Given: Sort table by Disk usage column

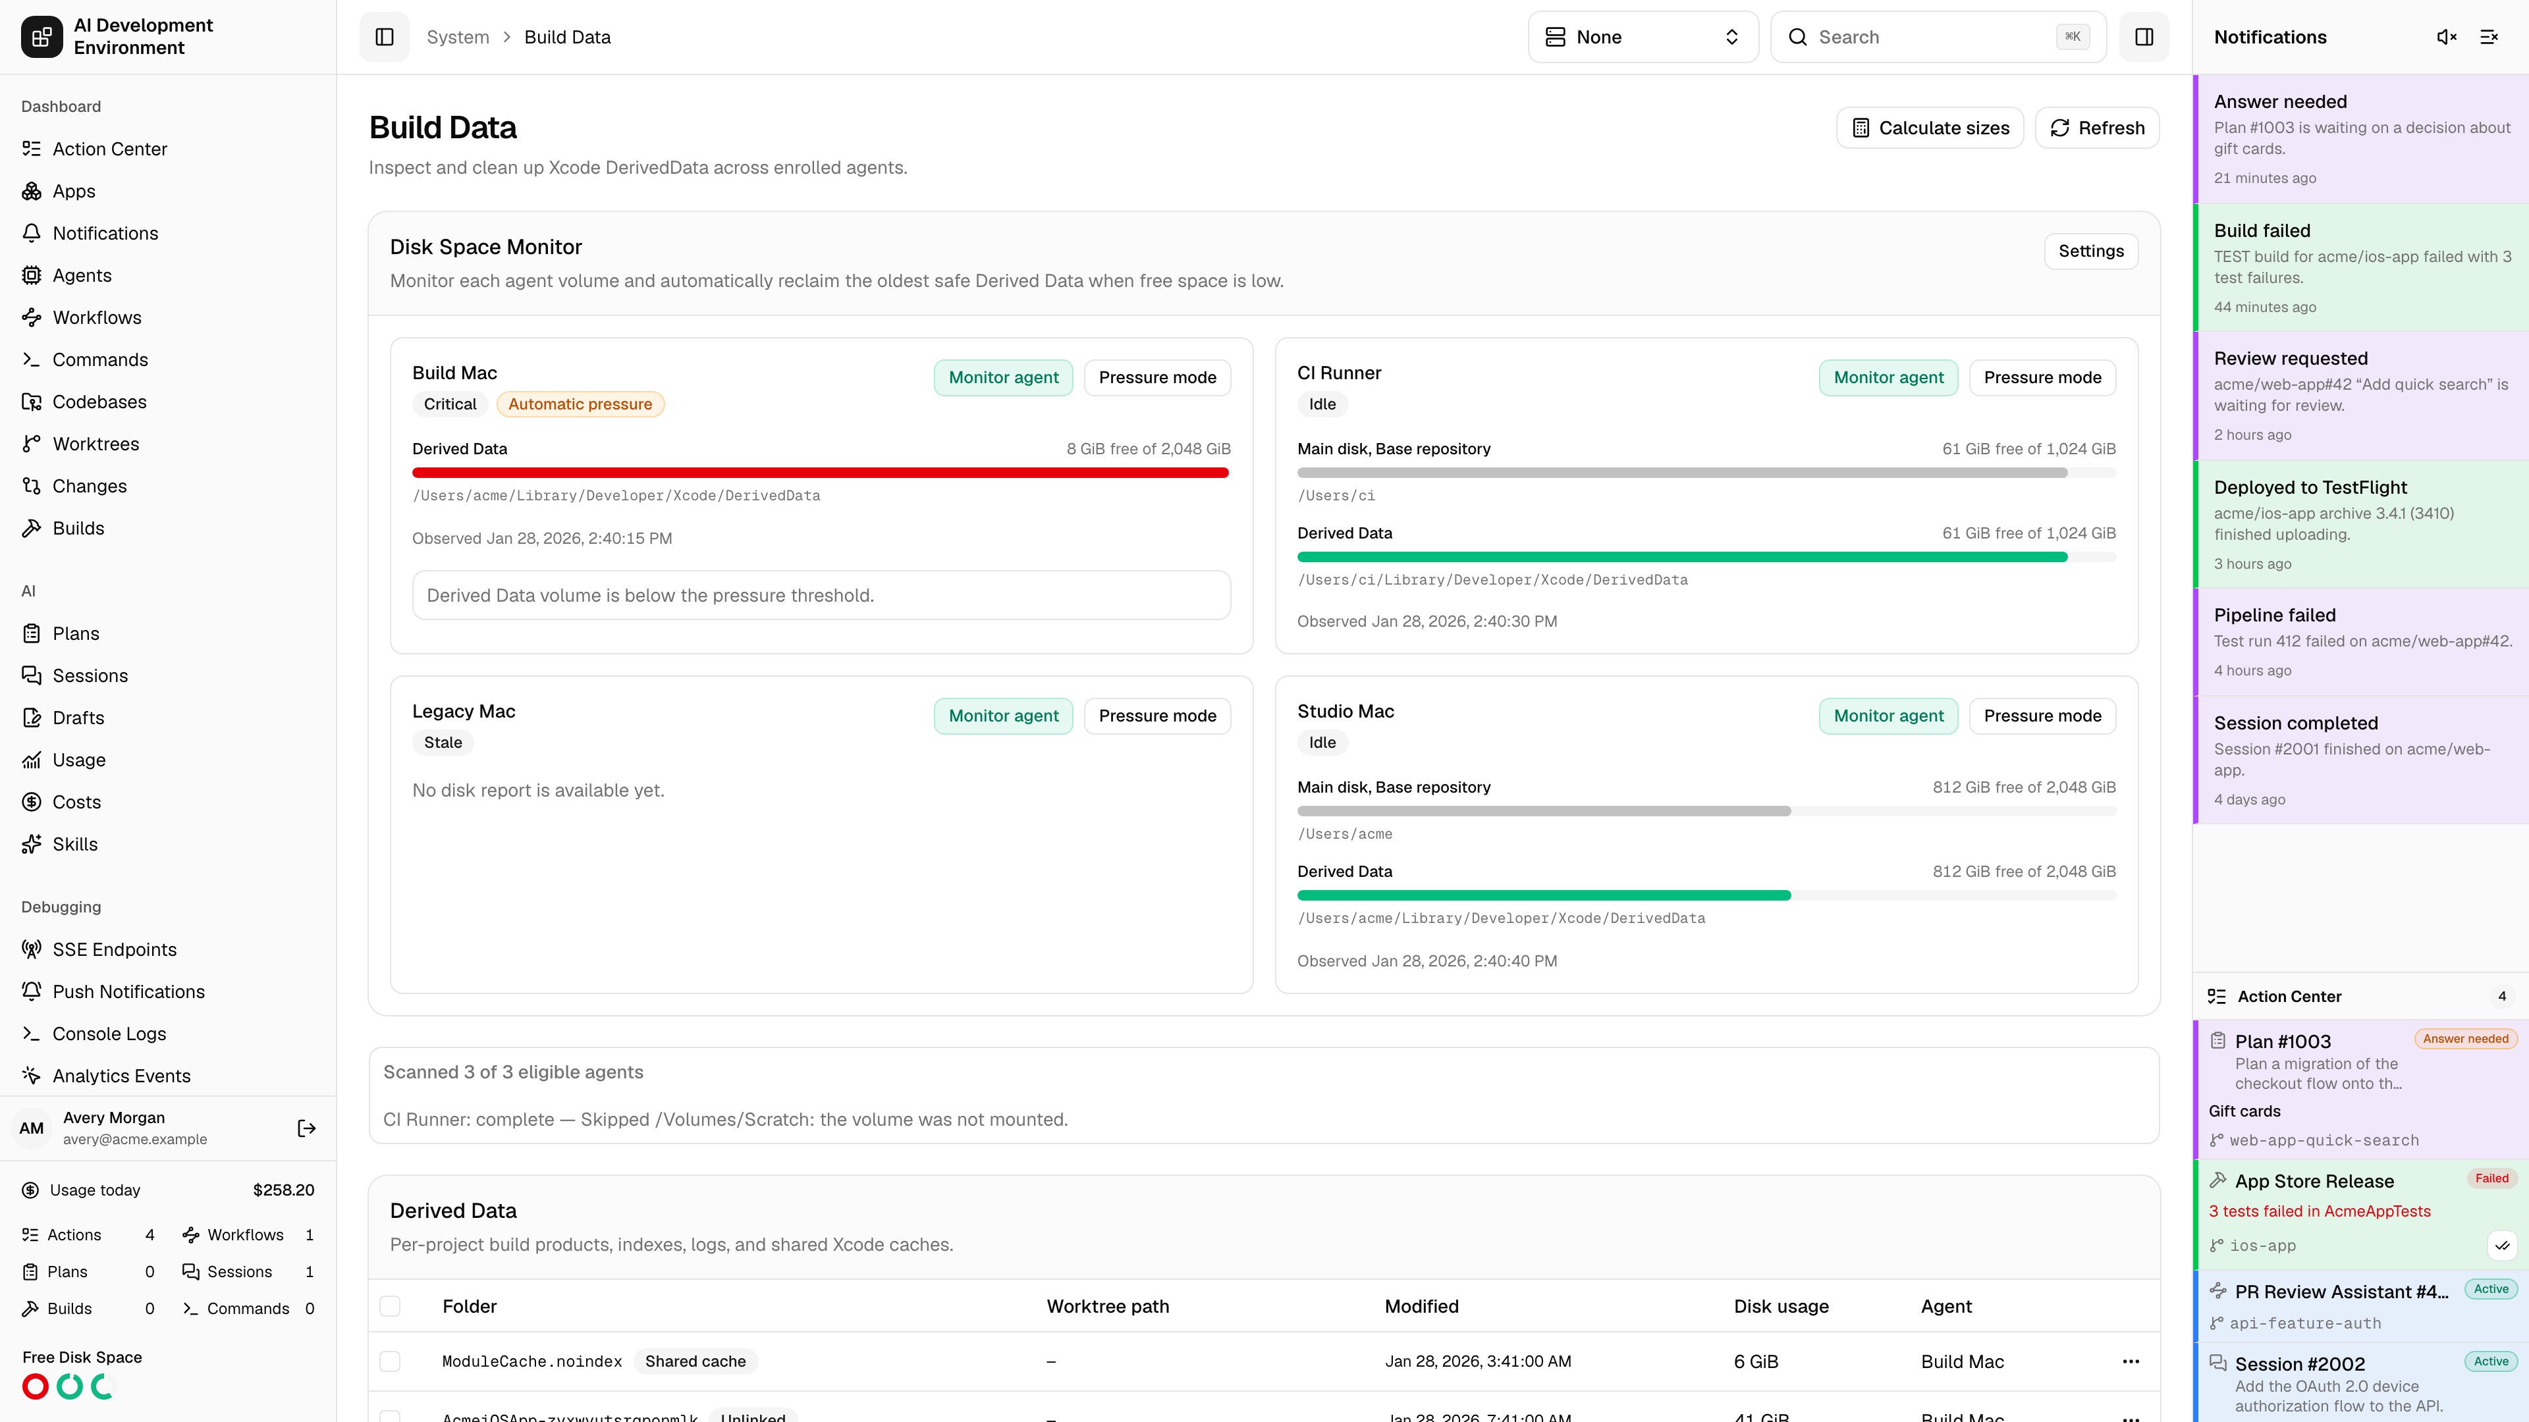Looking at the screenshot, I should (x=1781, y=1306).
